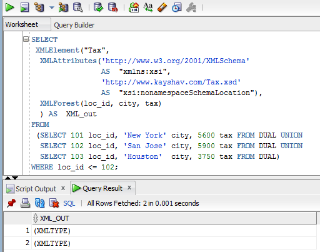
Task: Click the value 3750 in the query
Action: tap(206, 156)
